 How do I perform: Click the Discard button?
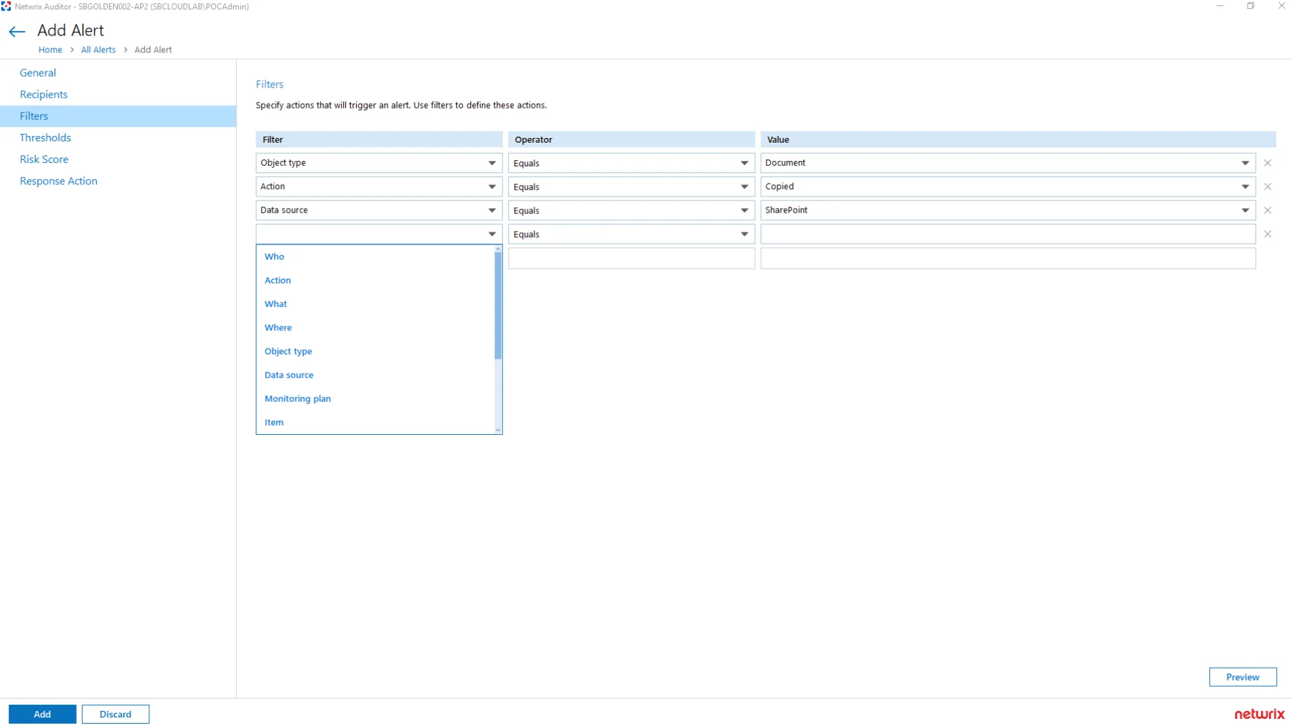pyautogui.click(x=116, y=714)
